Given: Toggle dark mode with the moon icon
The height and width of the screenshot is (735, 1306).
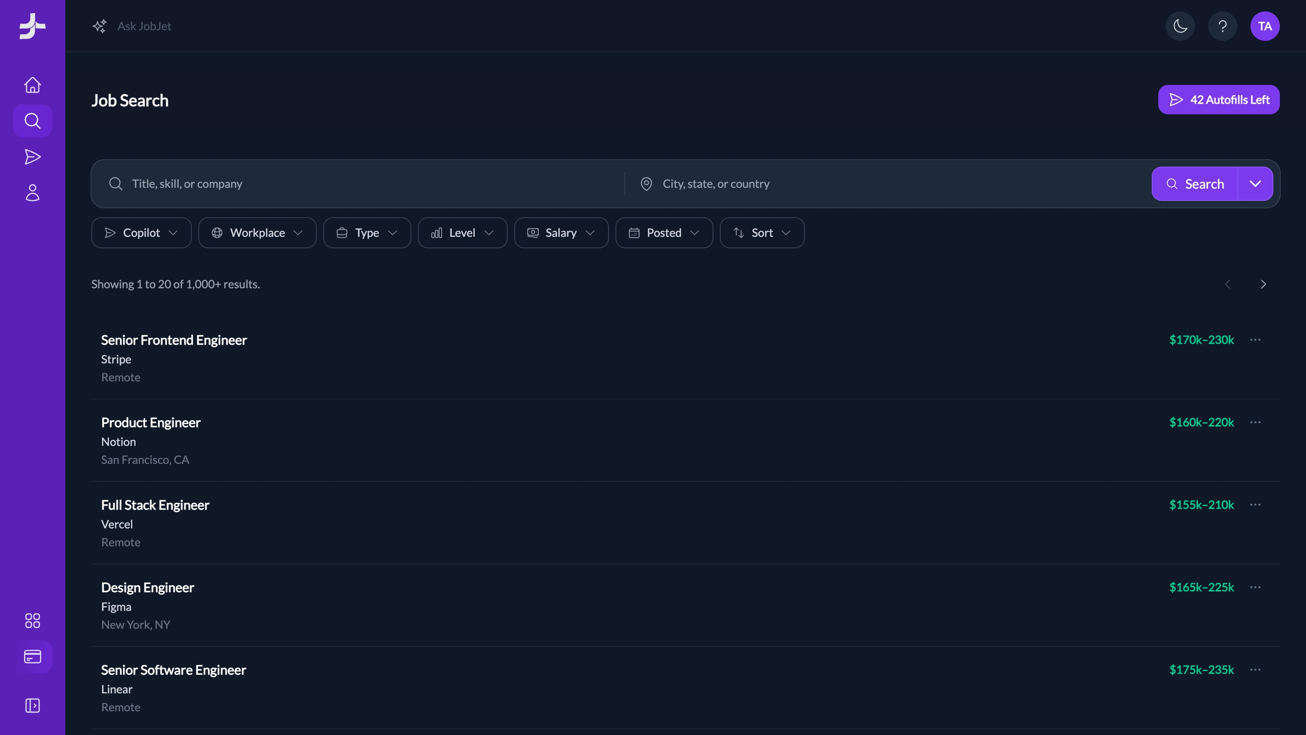Looking at the screenshot, I should pyautogui.click(x=1180, y=26).
